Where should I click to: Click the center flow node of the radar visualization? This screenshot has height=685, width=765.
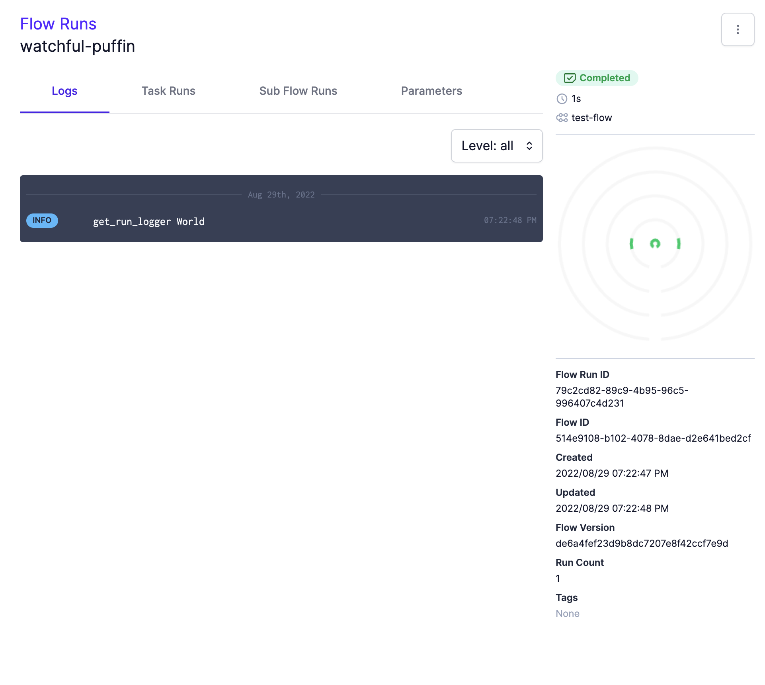tap(655, 244)
